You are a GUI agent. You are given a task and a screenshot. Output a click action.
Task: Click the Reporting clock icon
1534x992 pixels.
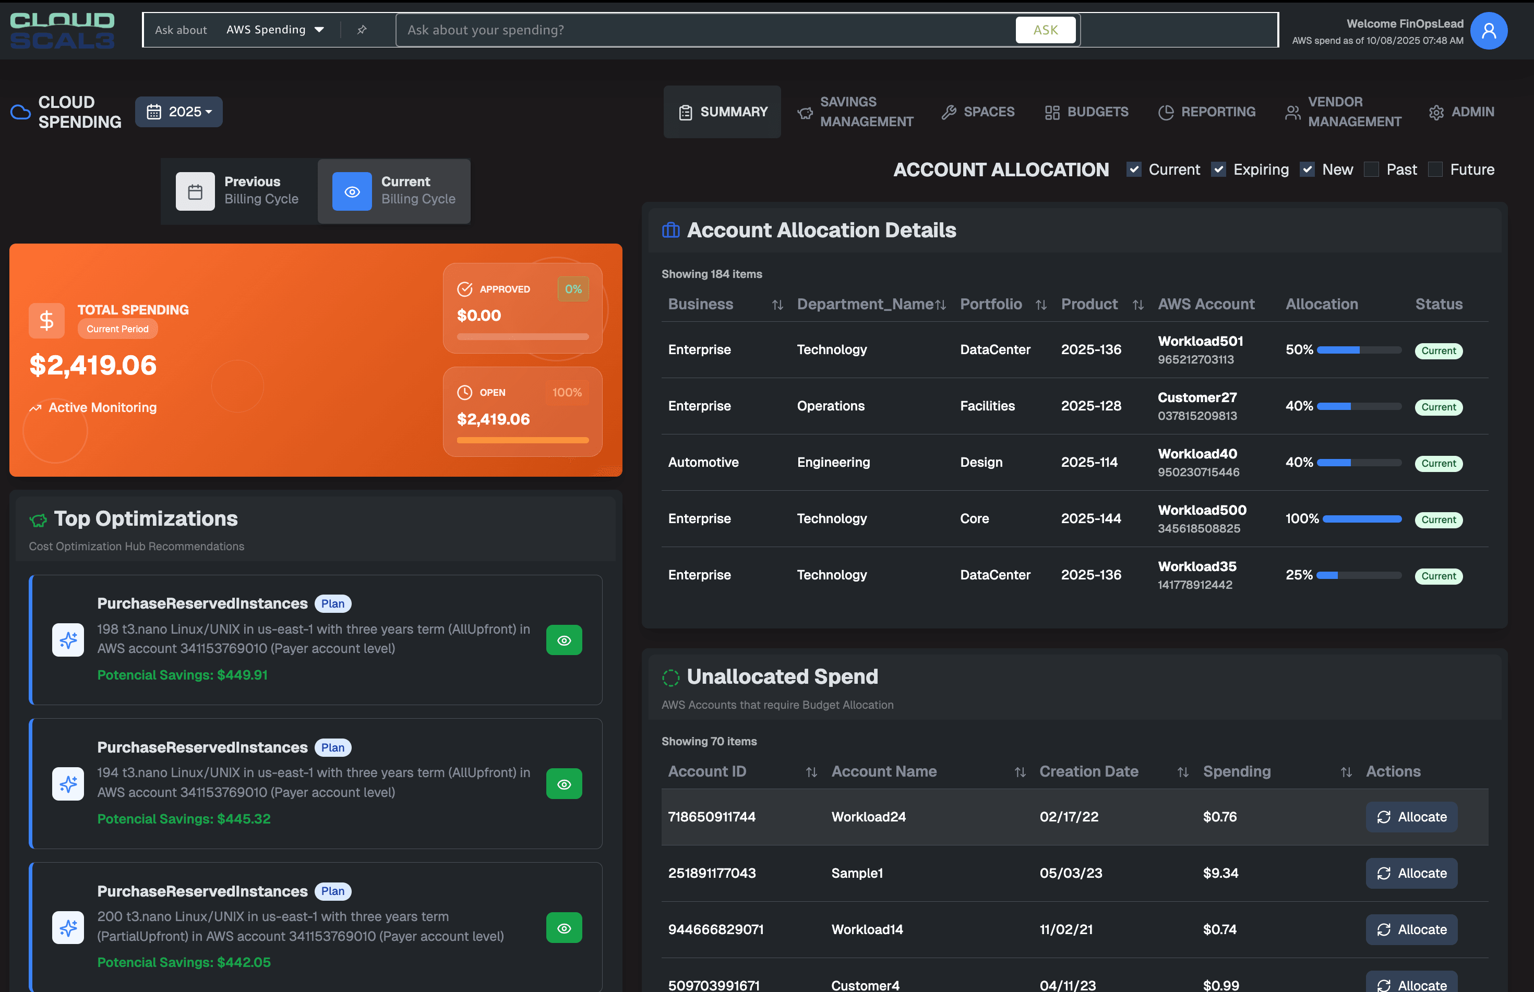point(1167,112)
